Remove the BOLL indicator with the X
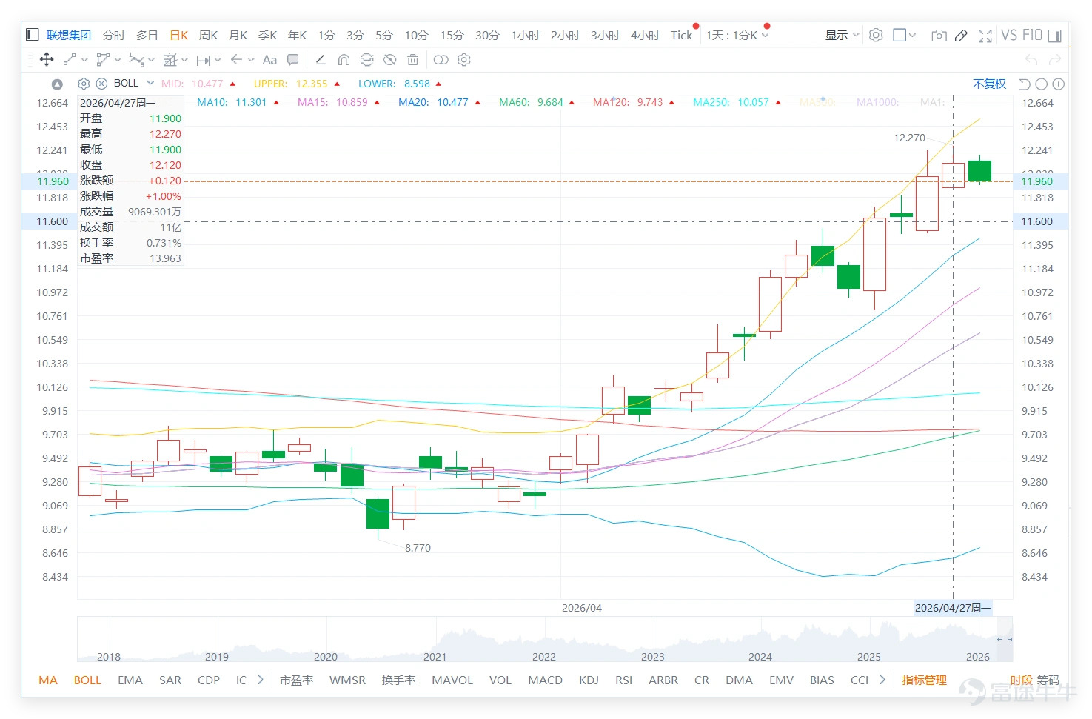The height and width of the screenshot is (719, 1092). pos(101,84)
